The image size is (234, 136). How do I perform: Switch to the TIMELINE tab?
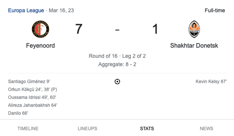[28, 129]
